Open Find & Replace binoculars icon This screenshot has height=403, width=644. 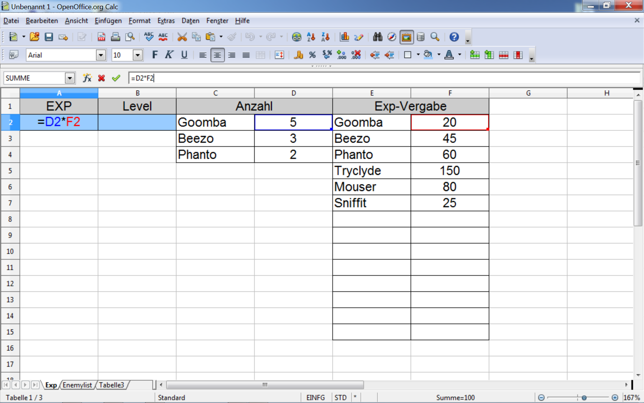378,37
